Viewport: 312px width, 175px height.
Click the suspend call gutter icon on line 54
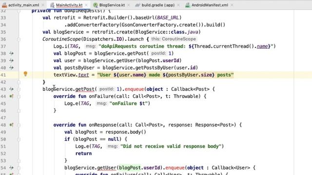click(11, 168)
